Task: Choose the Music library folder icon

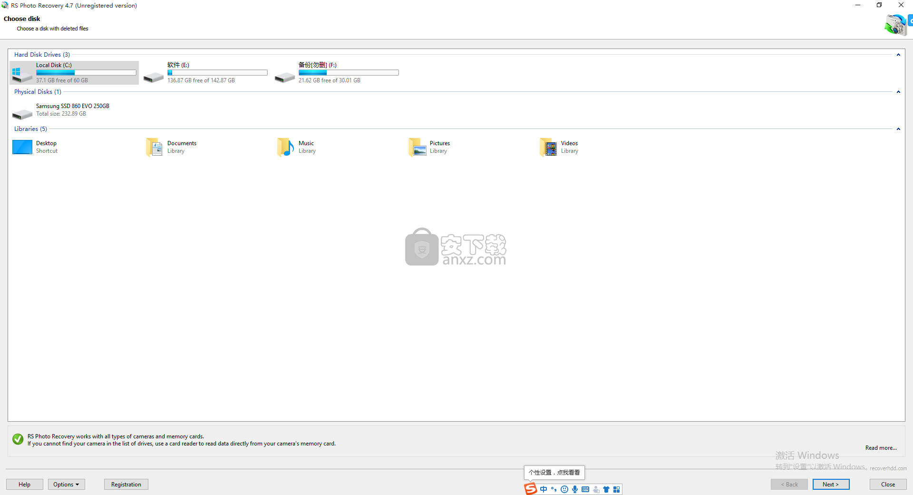Action: tap(285, 147)
